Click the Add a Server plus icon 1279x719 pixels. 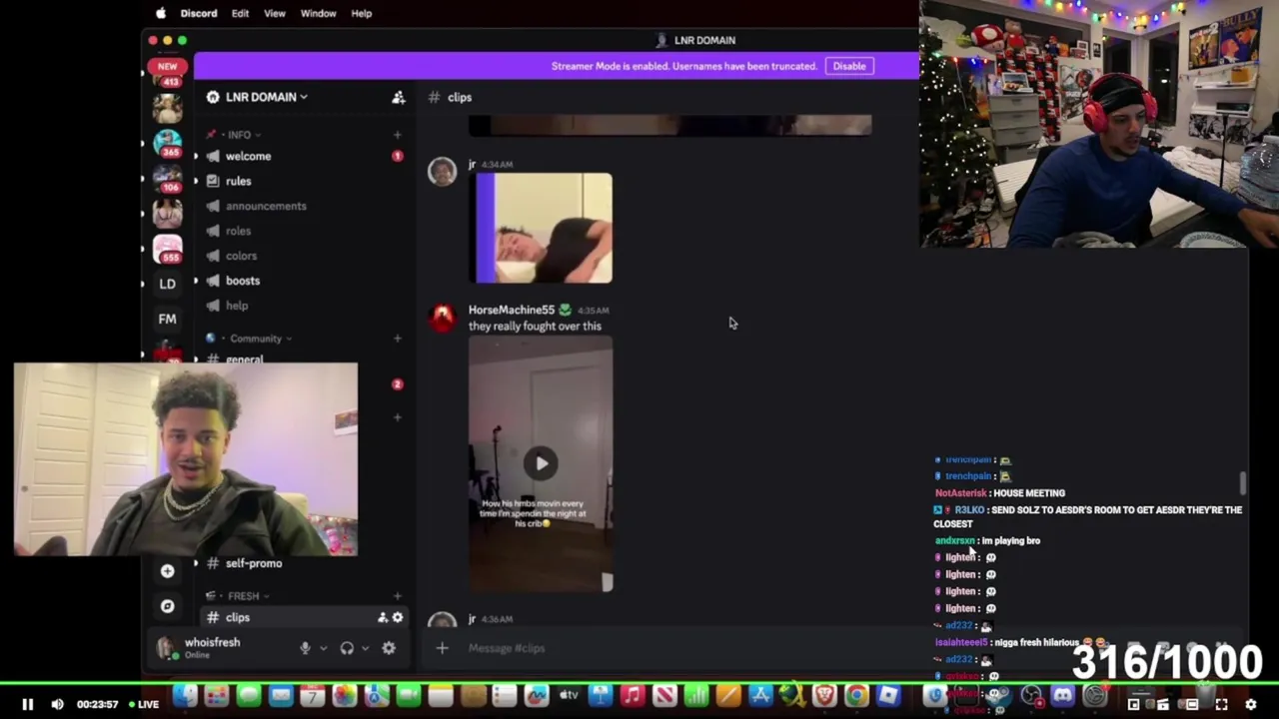(x=167, y=571)
